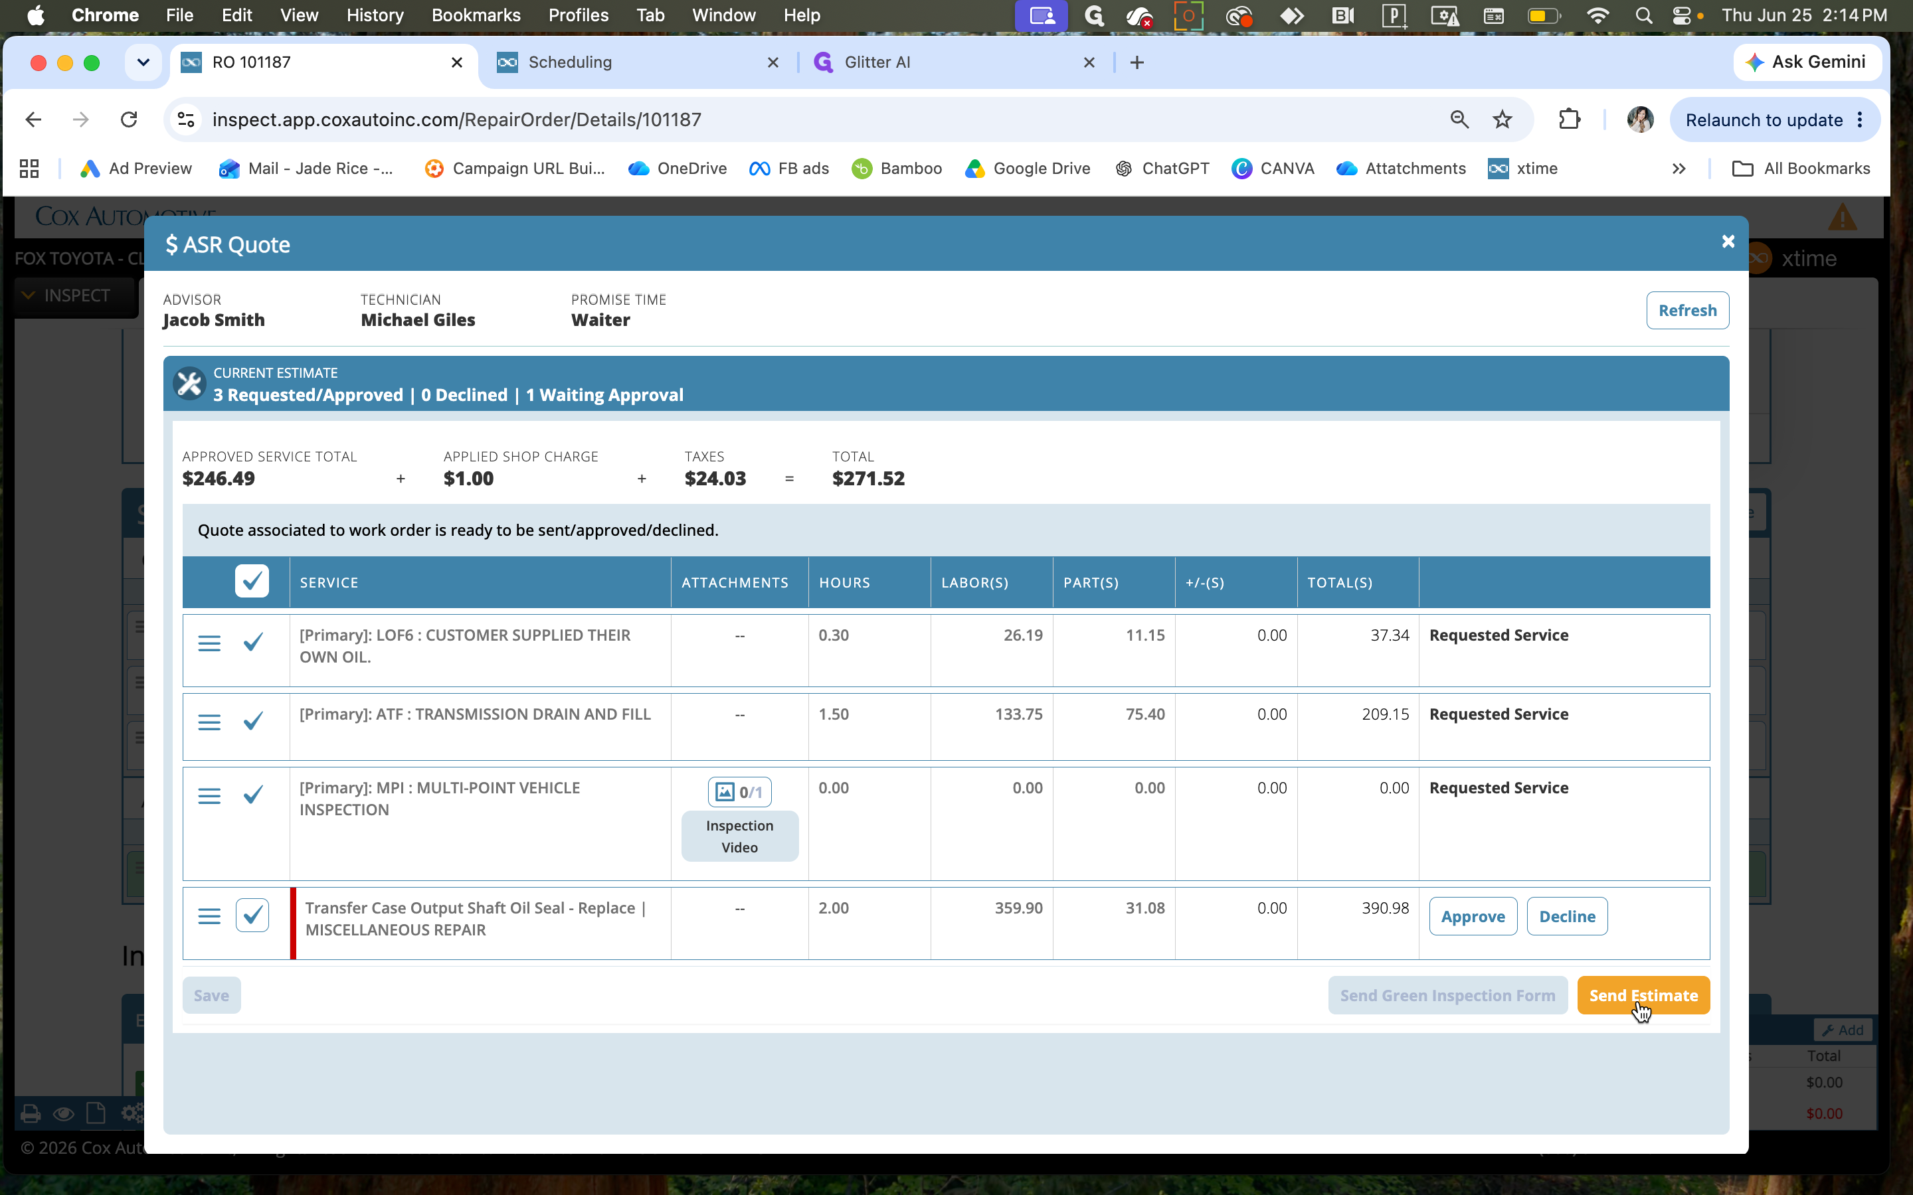Open the CANVA bookmark

coord(1273,169)
